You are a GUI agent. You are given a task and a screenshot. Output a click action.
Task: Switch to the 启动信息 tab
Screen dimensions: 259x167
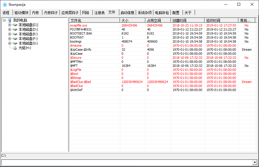pos(127,13)
